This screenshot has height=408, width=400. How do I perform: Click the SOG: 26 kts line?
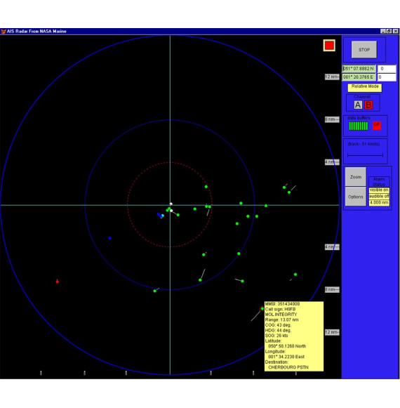(x=276, y=336)
